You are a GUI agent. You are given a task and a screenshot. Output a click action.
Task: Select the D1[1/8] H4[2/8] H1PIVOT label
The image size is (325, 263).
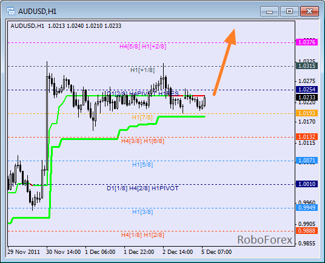point(142,188)
